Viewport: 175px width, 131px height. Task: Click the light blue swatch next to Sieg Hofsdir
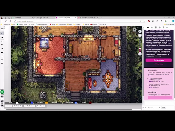coord(76,103)
